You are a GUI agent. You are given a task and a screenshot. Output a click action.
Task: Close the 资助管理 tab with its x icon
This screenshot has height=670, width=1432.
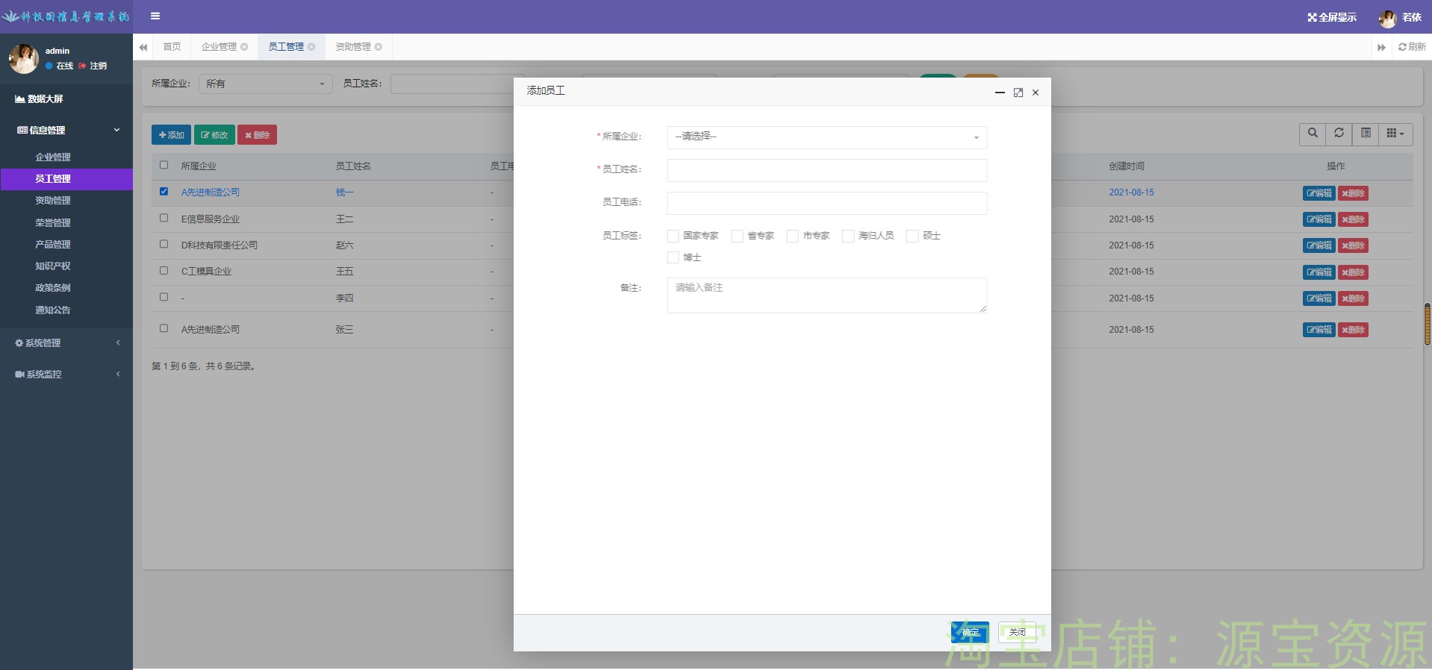coord(379,47)
